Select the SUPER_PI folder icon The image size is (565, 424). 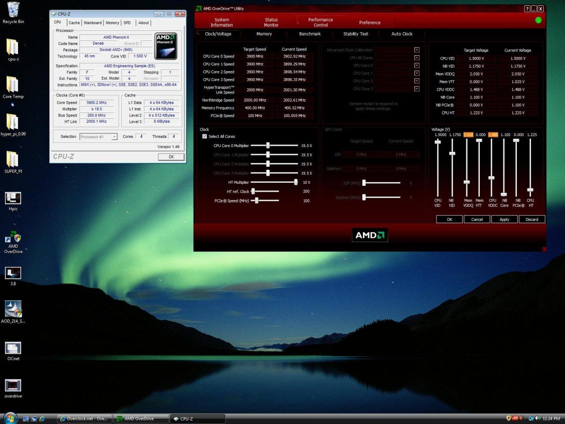[x=13, y=162]
